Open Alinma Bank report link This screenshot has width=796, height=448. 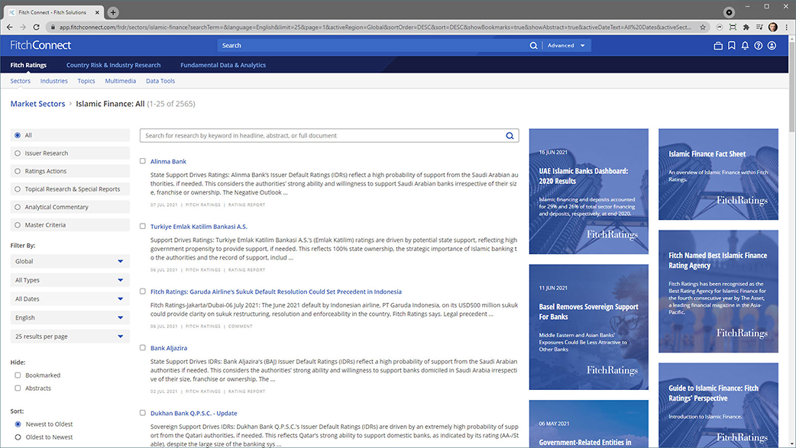(168, 161)
